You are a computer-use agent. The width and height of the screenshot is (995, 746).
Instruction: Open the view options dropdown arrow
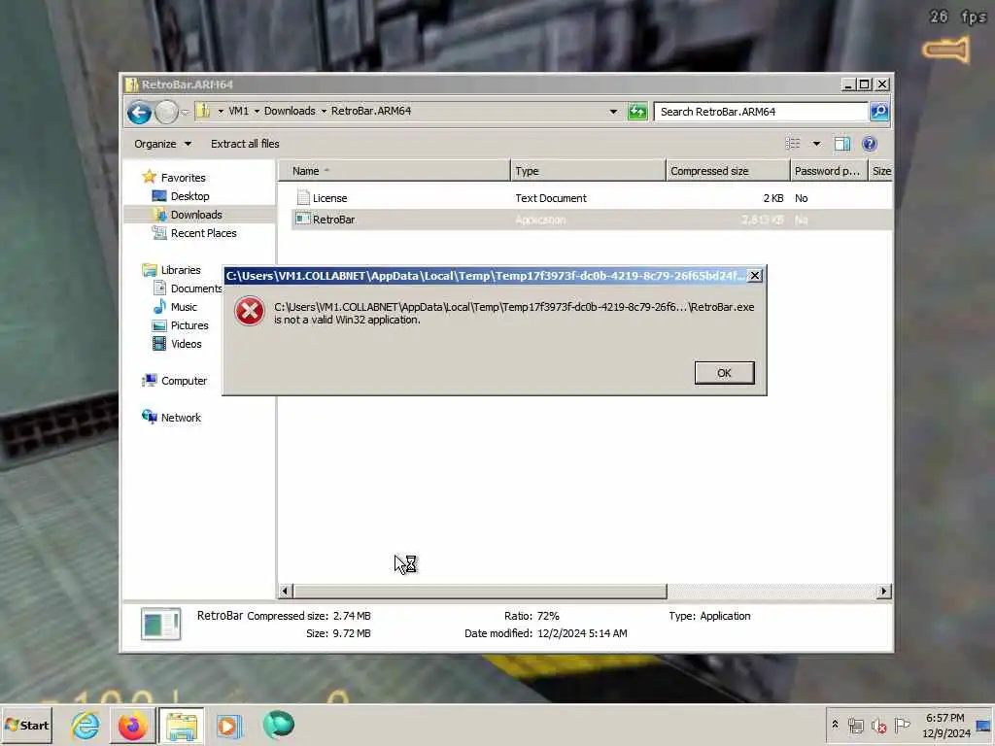816,144
